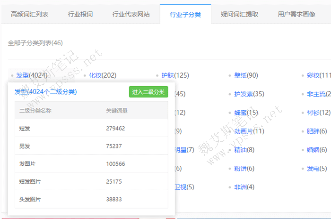Open the 发型(4024个二级分类) popup title link
Viewport: 331px width, 219px height.
46,92
